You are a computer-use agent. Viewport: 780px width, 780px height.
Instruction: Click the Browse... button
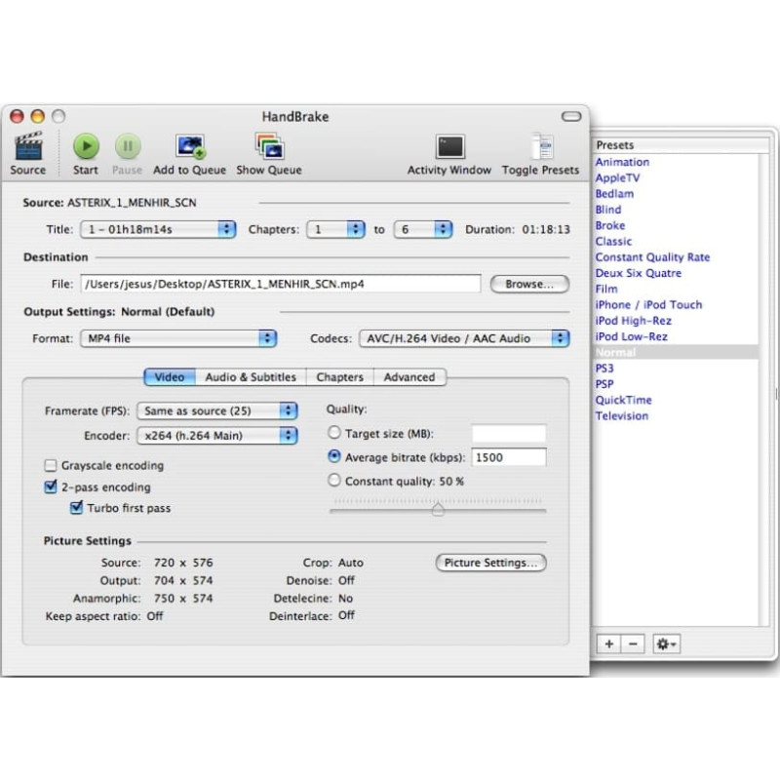pyautogui.click(x=529, y=284)
